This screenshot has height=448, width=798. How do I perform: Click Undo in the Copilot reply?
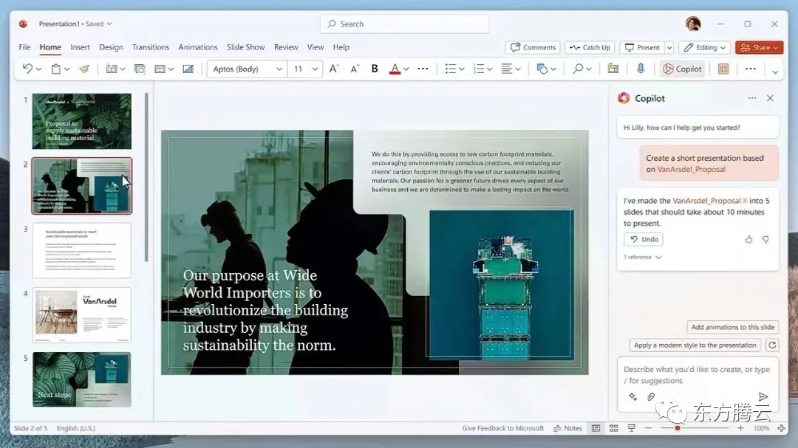click(x=643, y=238)
